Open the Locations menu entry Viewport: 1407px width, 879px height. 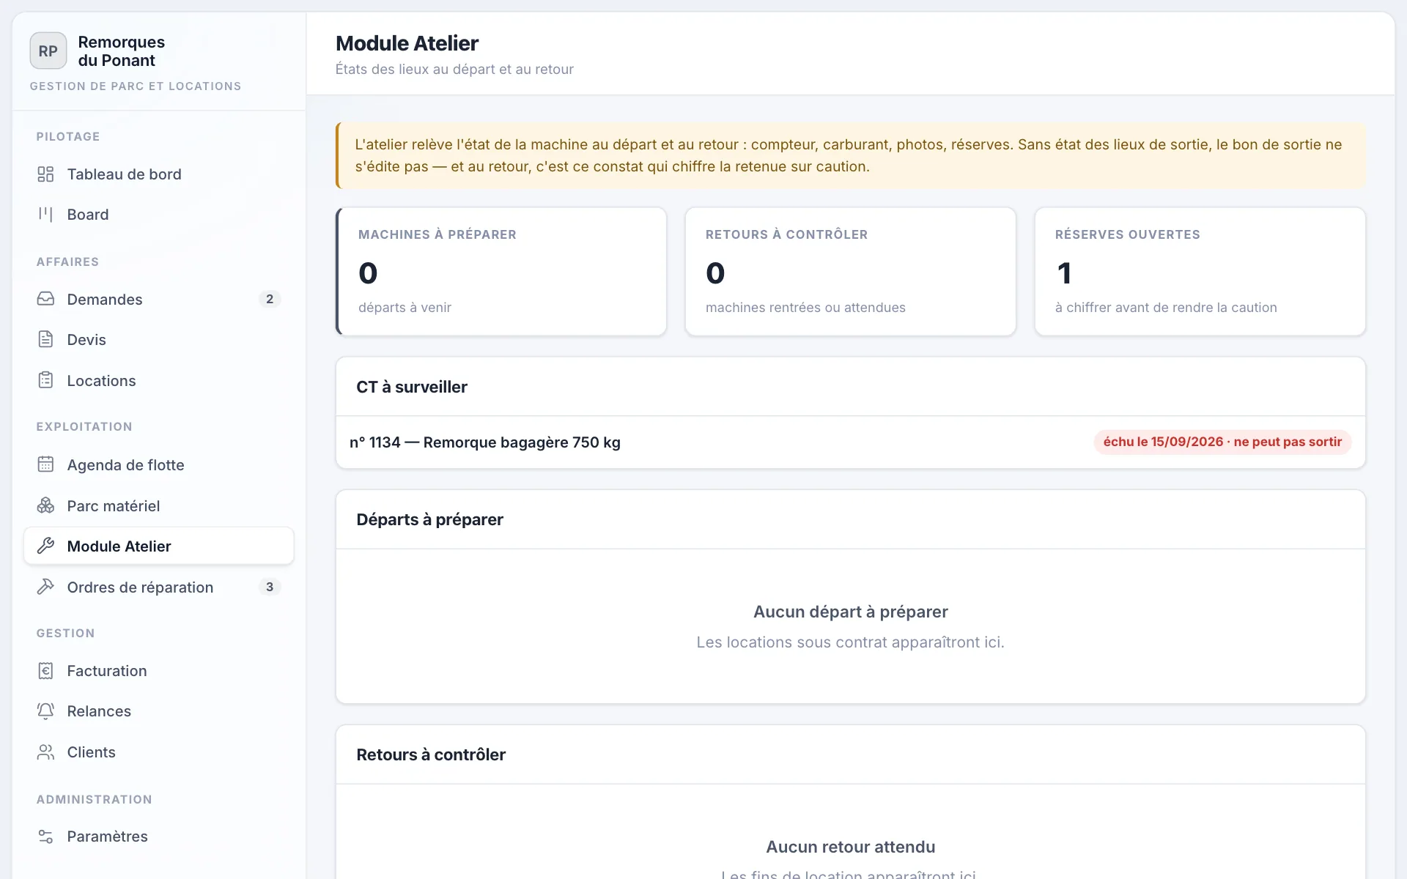point(159,380)
